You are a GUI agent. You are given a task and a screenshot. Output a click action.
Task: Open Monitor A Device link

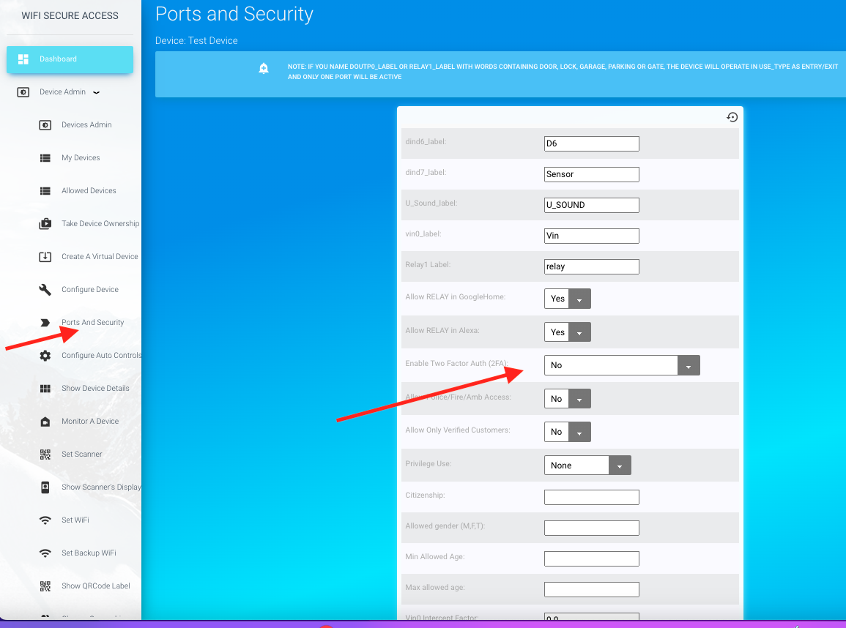(x=90, y=421)
